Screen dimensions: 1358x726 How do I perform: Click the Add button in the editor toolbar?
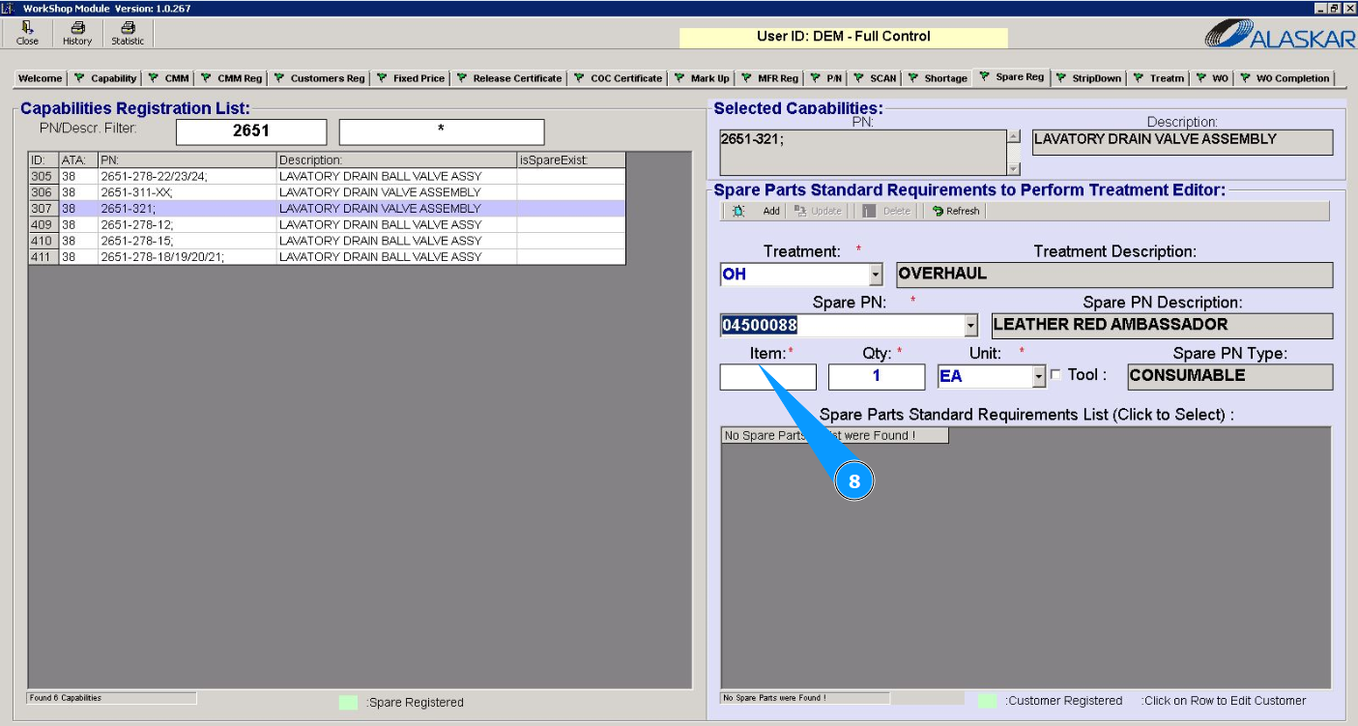pyautogui.click(x=760, y=211)
